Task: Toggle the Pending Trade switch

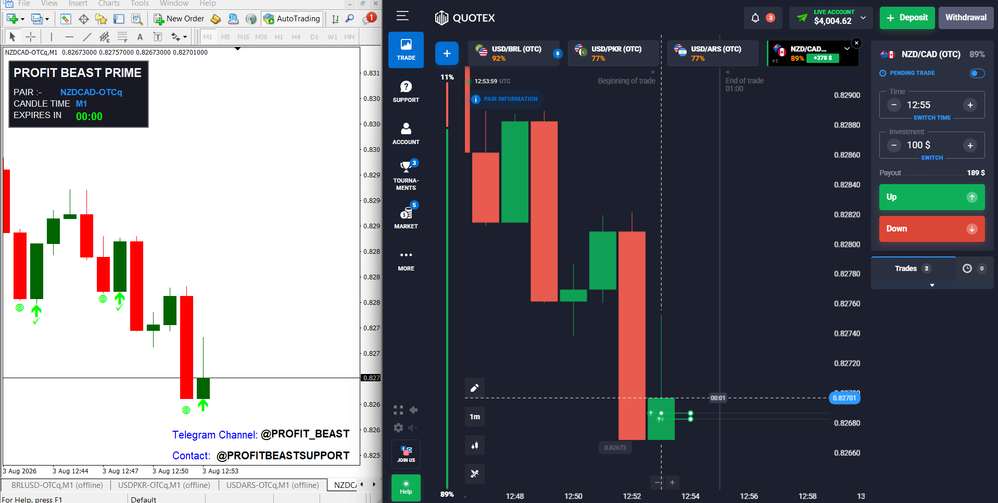Action: pyautogui.click(x=977, y=73)
